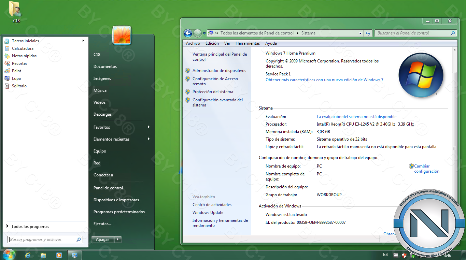Open Imágenes from Start menu
This screenshot has width=466, height=260.
point(102,78)
